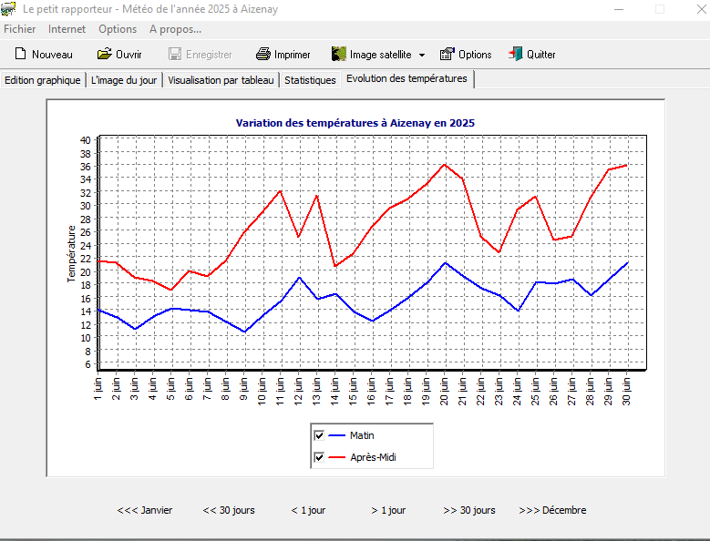The width and height of the screenshot is (710, 541).
Task: Open the Internet menu
Action: click(67, 29)
